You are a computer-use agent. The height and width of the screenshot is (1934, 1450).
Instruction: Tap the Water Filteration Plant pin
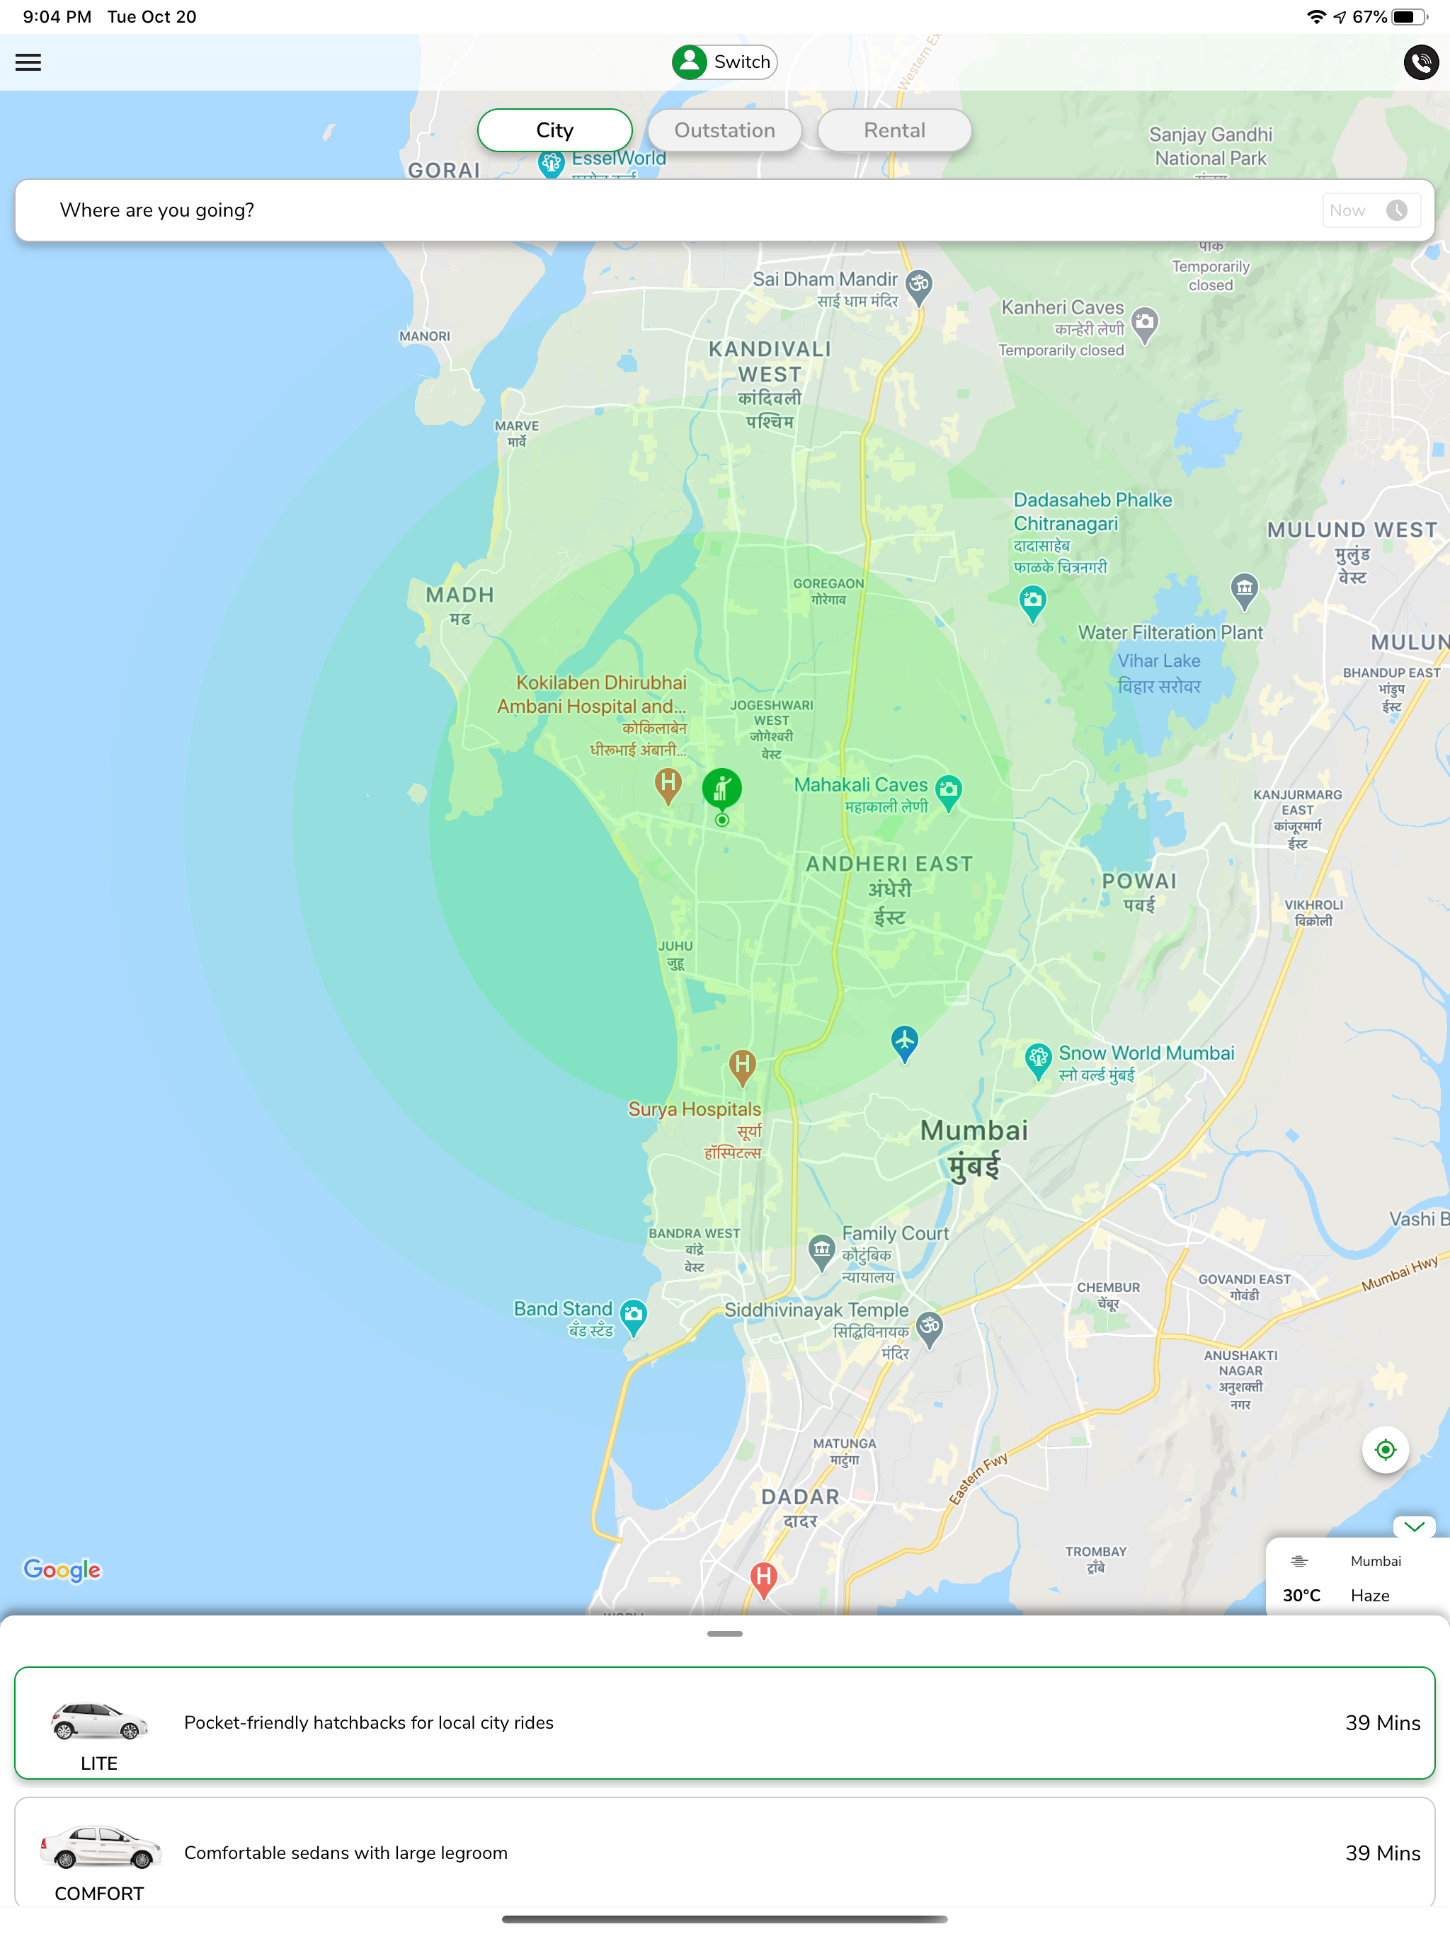pos(1245,591)
